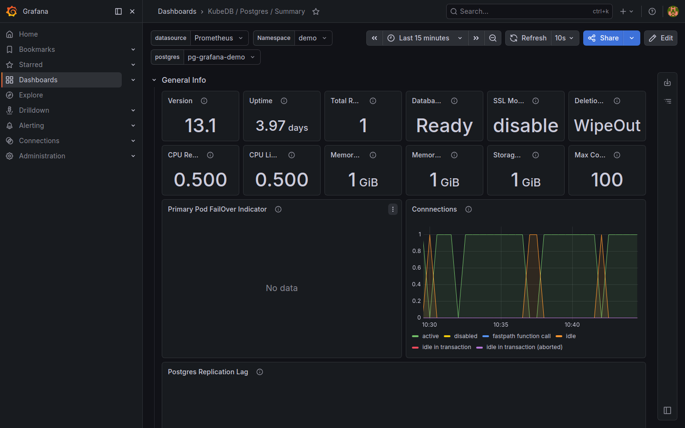Open the help menu icon

click(652, 11)
